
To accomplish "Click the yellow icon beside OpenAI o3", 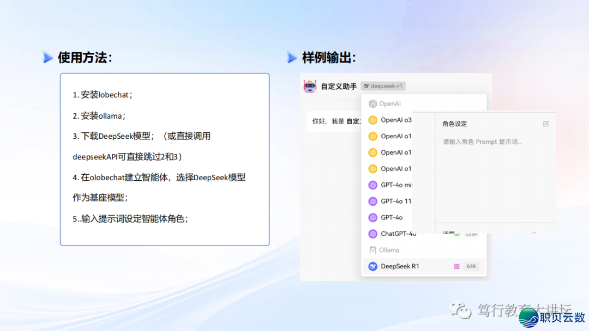I will click(373, 120).
